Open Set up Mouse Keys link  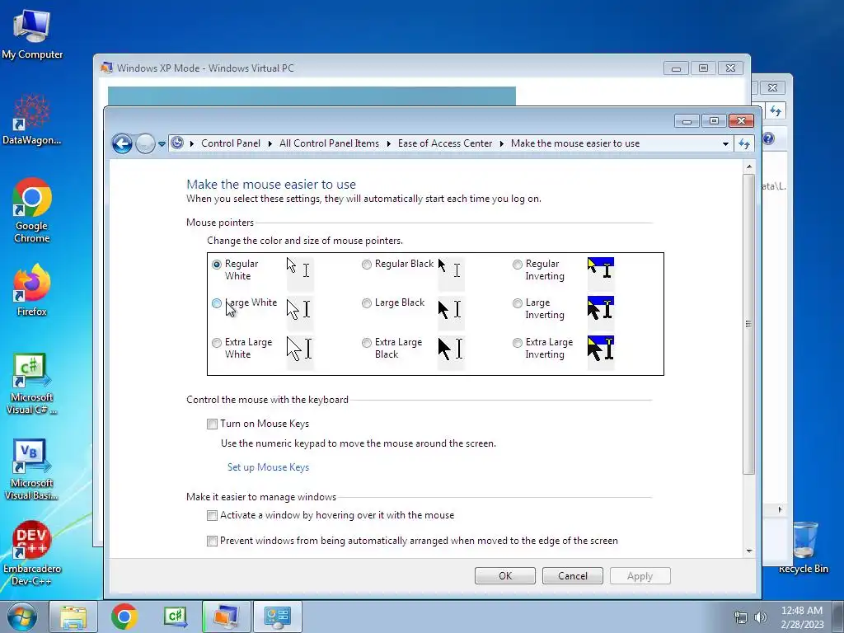tap(268, 467)
